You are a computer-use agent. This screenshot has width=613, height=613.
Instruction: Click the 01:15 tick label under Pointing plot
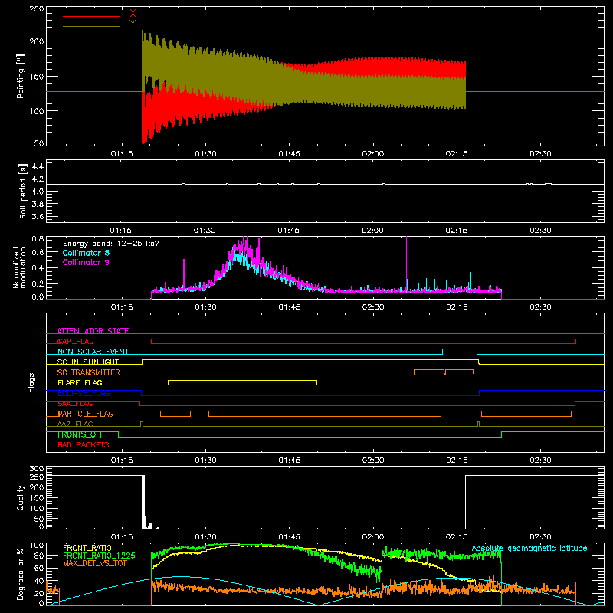(x=122, y=154)
